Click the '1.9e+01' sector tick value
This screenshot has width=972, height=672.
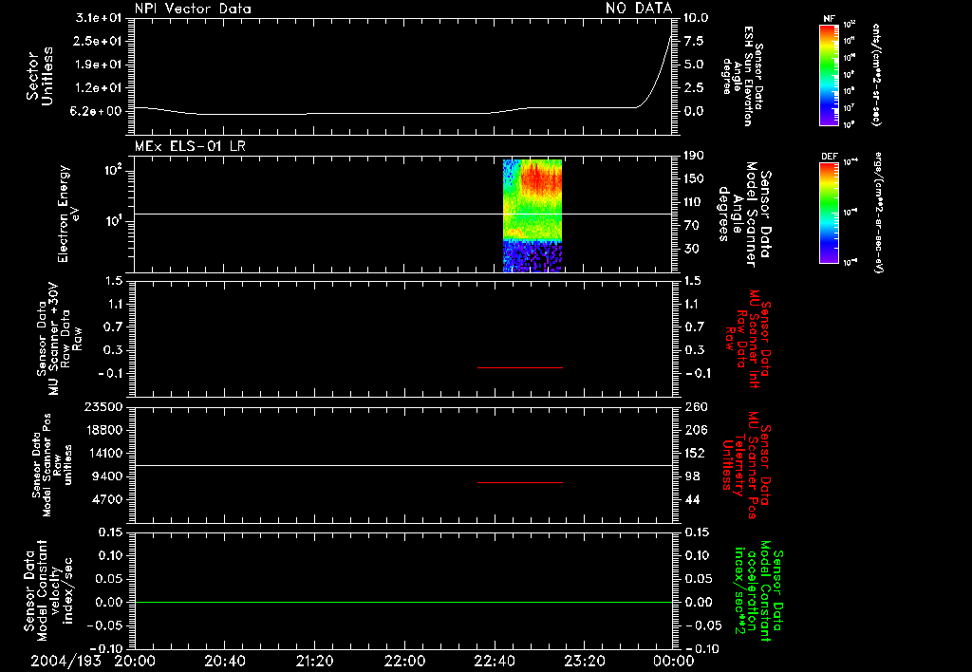click(x=99, y=65)
